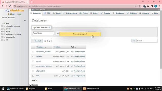
Task: Open Chrome profile avatar icon
Action: (156, 6)
